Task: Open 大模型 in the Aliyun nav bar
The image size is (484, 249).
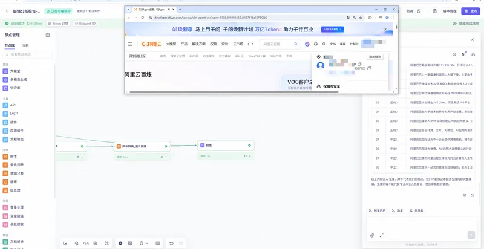Action: [x=171, y=44]
